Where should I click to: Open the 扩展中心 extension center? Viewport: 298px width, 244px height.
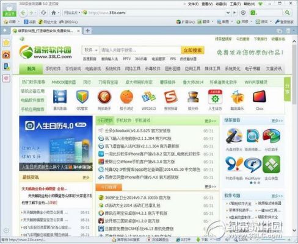coord(186,22)
